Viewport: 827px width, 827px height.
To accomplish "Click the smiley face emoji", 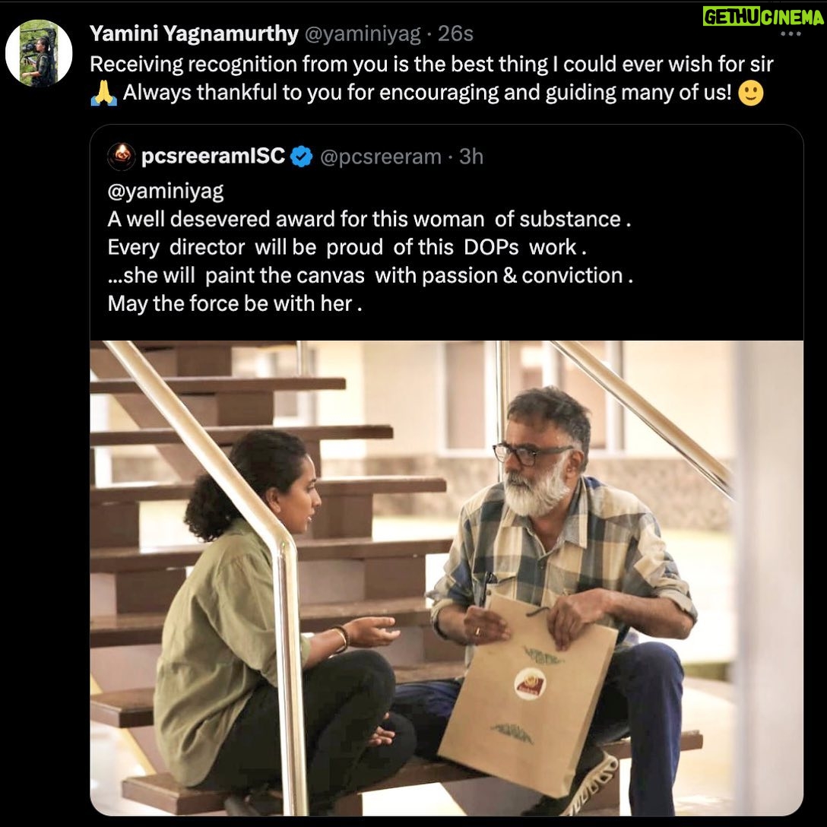I will click(750, 93).
